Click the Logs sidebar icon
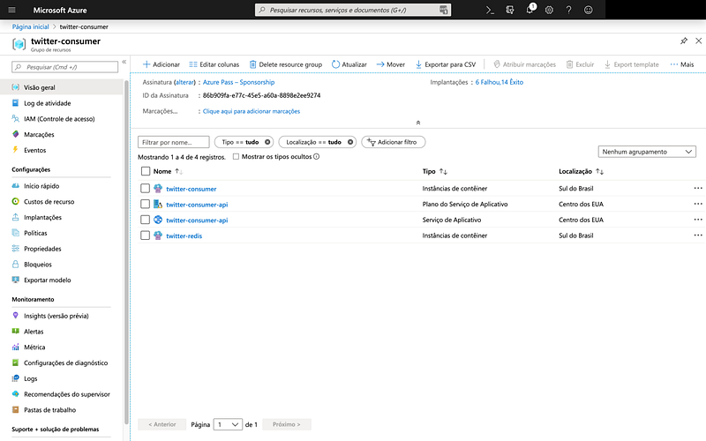This screenshot has width=706, height=441. 15,378
